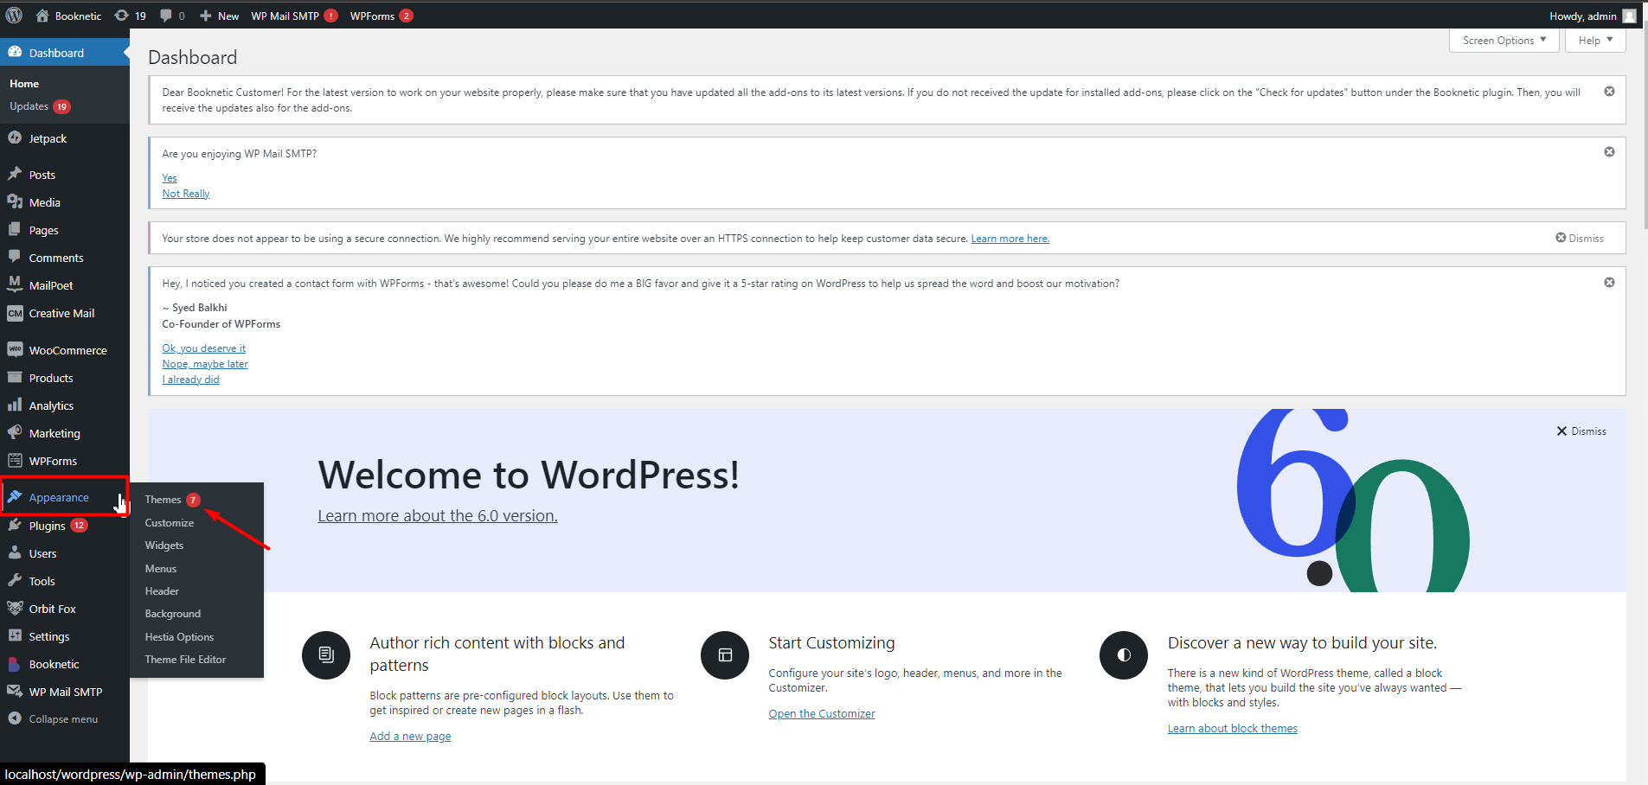Dismiss the Welcome to WordPress panel
The image size is (1648, 785).
[x=1581, y=431]
